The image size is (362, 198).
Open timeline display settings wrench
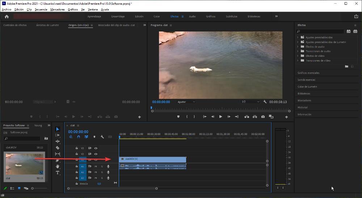(x=102, y=137)
